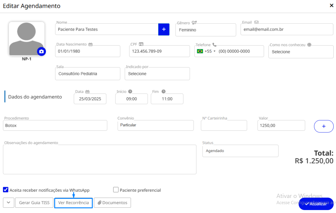Click the camera icon on patient photo

(41, 51)
